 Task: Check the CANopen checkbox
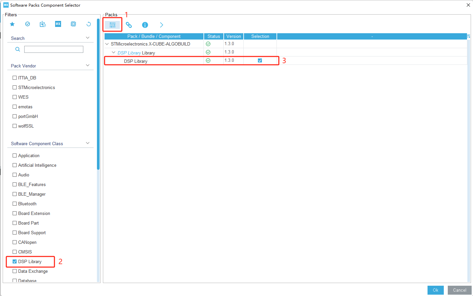point(15,242)
